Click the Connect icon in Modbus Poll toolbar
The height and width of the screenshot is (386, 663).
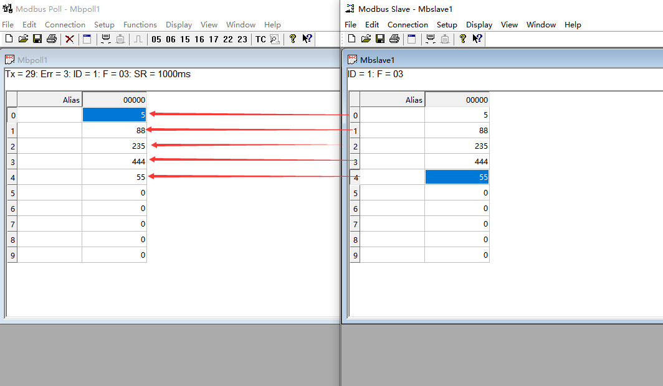coord(105,39)
